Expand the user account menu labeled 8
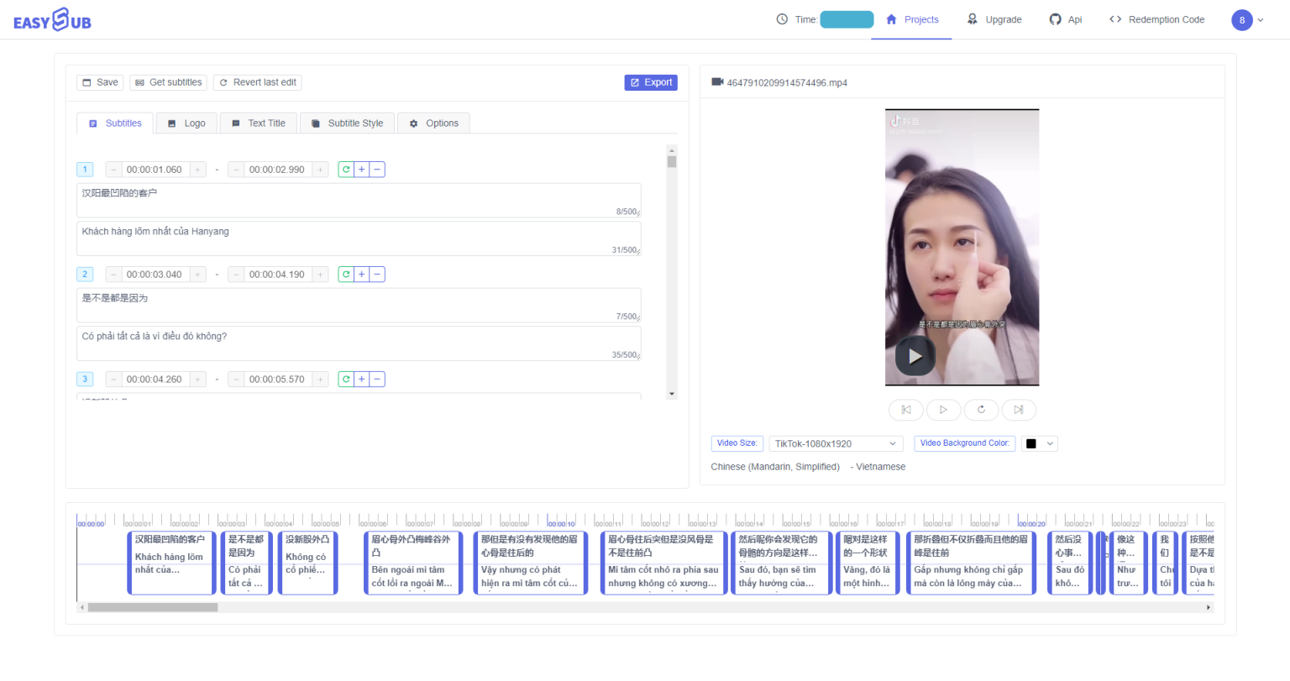Image resolution: width=1290 pixels, height=681 pixels. [1246, 19]
